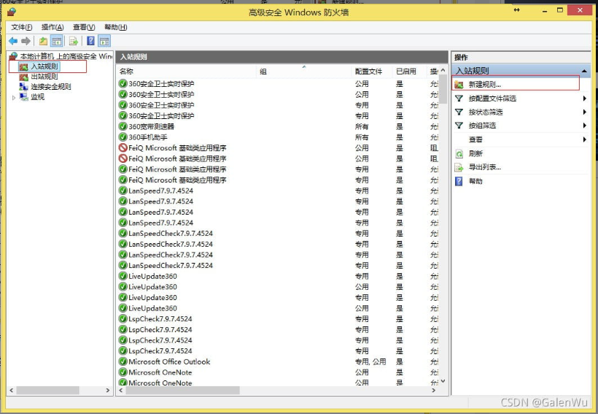Click the 出站规则 tree node icon
The height and width of the screenshot is (414, 598).
[23, 77]
